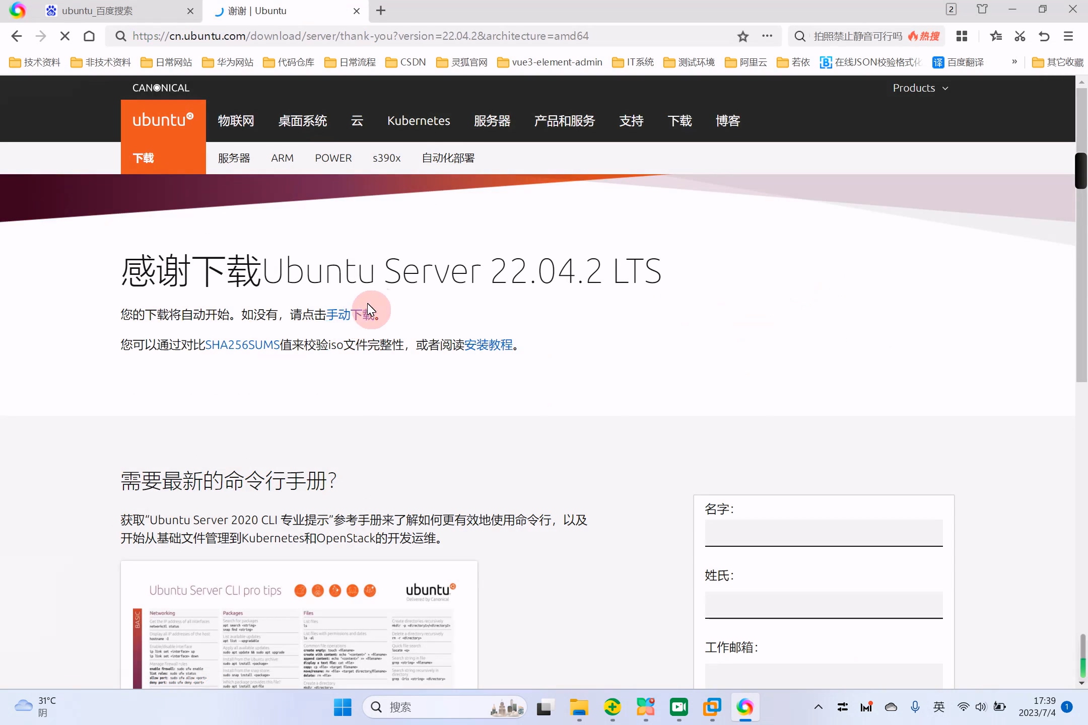This screenshot has width=1088, height=725.
Task: Open the 其它收藏 bookmark folder
Action: click(x=1058, y=62)
